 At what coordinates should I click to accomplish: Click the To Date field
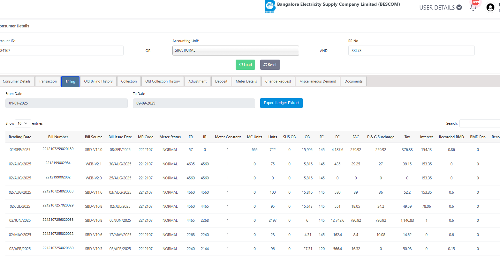coord(194,103)
